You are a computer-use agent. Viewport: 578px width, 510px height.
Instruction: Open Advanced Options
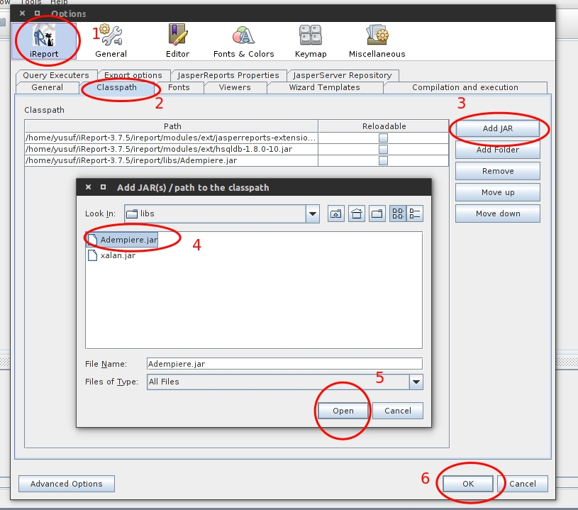[67, 484]
